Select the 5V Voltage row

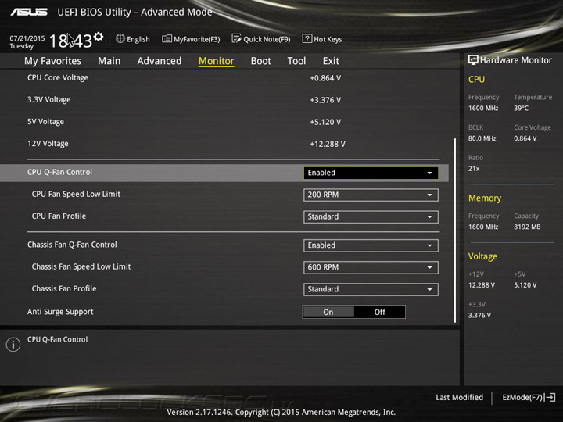coord(224,122)
